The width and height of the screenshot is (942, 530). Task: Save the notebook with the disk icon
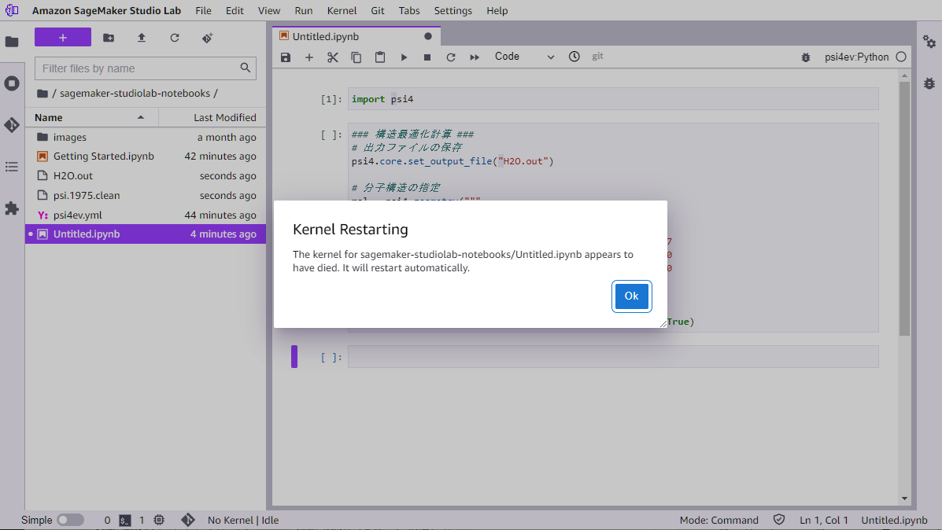[286, 57]
